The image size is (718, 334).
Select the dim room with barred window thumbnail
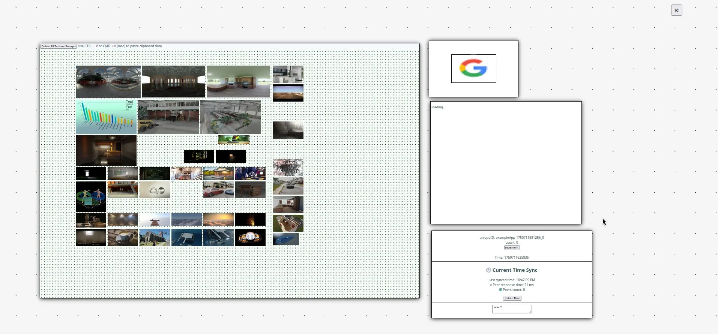tap(91, 237)
